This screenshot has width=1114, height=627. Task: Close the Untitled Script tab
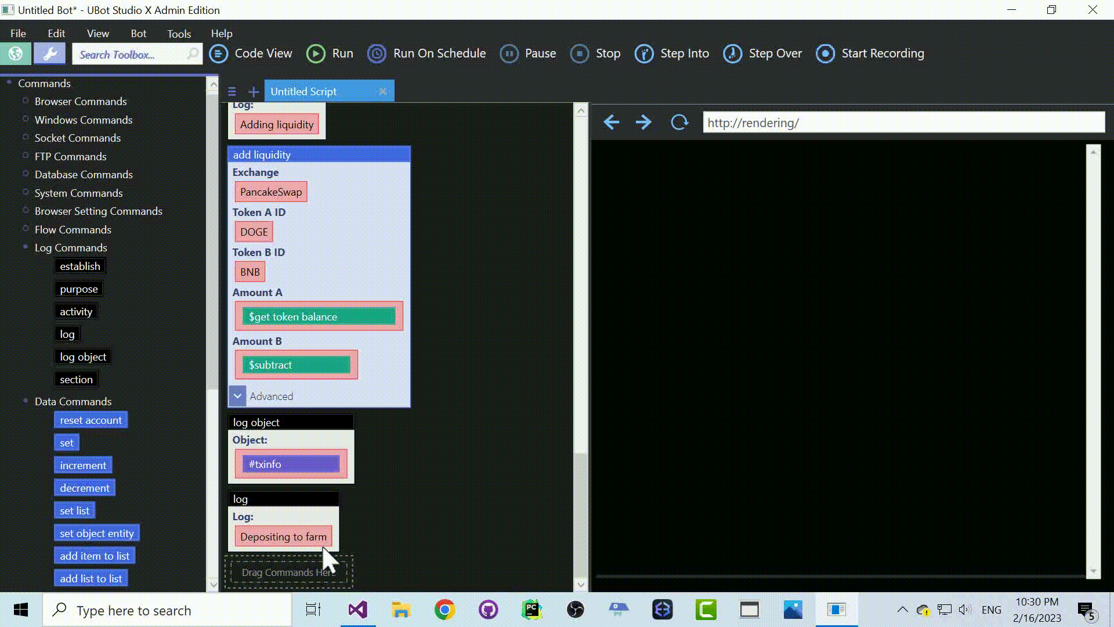pos(383,91)
